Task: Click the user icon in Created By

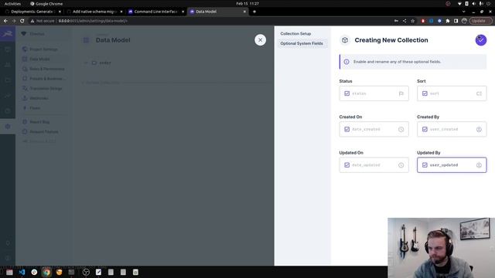Action: pyautogui.click(x=479, y=129)
